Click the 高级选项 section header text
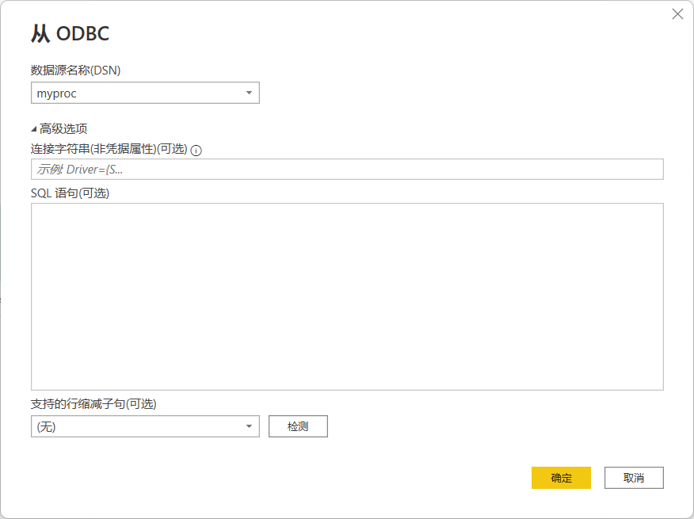The image size is (694, 519). coord(63,128)
